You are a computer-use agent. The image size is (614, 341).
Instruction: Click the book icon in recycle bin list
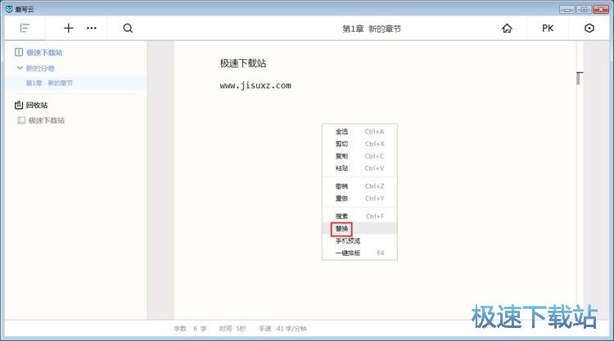pyautogui.click(x=21, y=120)
